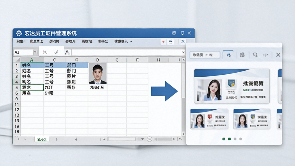This screenshot has width=295, height=166.
Task: Click the 部门 cell in row 1
Action: 77,65
